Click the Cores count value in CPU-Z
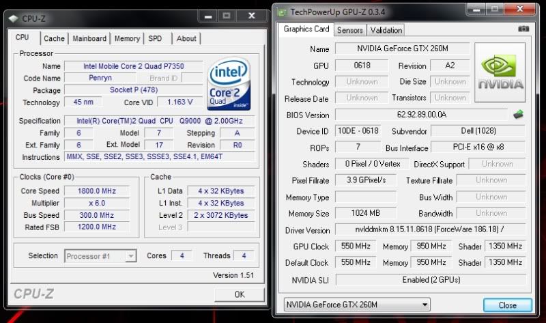Image resolution: width=546 pixels, height=323 pixels. point(182,256)
